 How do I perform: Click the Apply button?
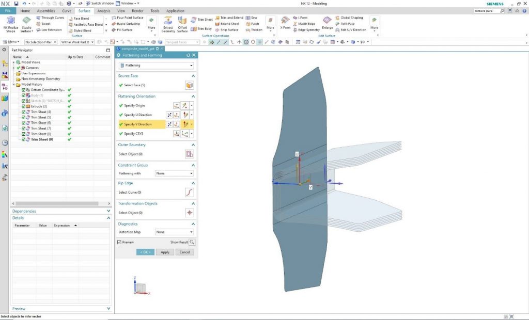pos(165,252)
